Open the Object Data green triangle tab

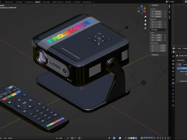coord(173,97)
